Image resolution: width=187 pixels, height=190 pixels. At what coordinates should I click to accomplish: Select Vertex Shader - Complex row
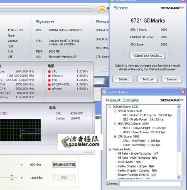click(x=137, y=170)
